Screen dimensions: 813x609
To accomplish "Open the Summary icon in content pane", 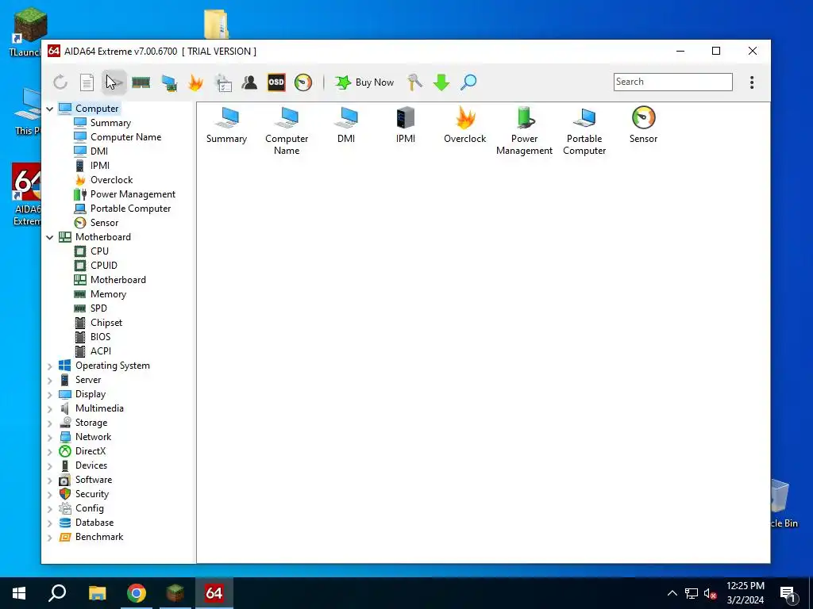I will point(226,125).
